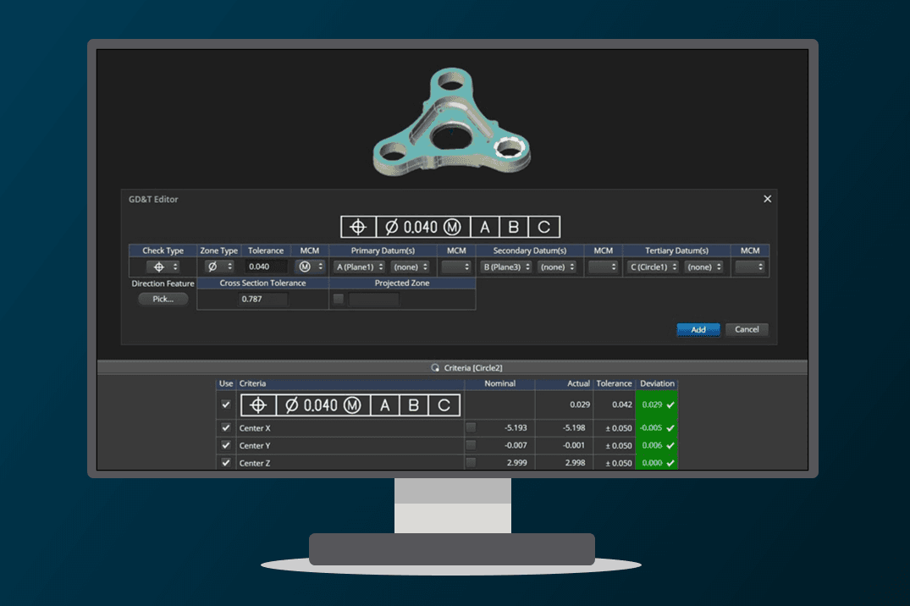910x606 pixels.
Task: Uncheck Use for the Center X criteria
Action: [x=225, y=428]
